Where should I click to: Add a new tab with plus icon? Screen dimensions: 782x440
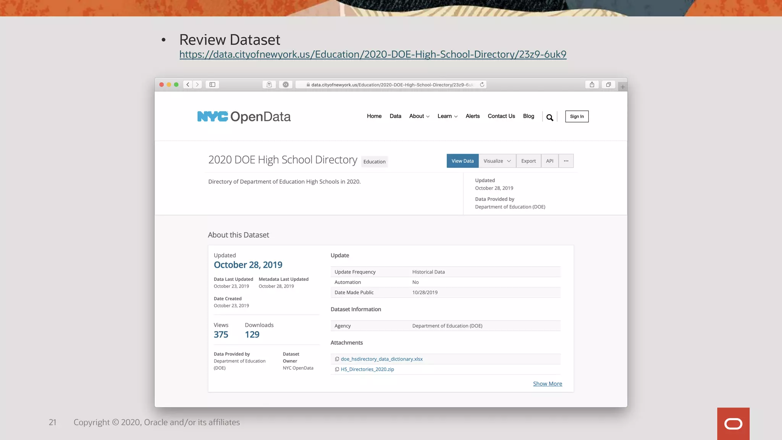[x=623, y=87]
